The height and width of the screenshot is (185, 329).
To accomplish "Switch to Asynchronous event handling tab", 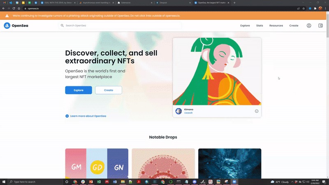I will pyautogui.click(x=96, y=3).
